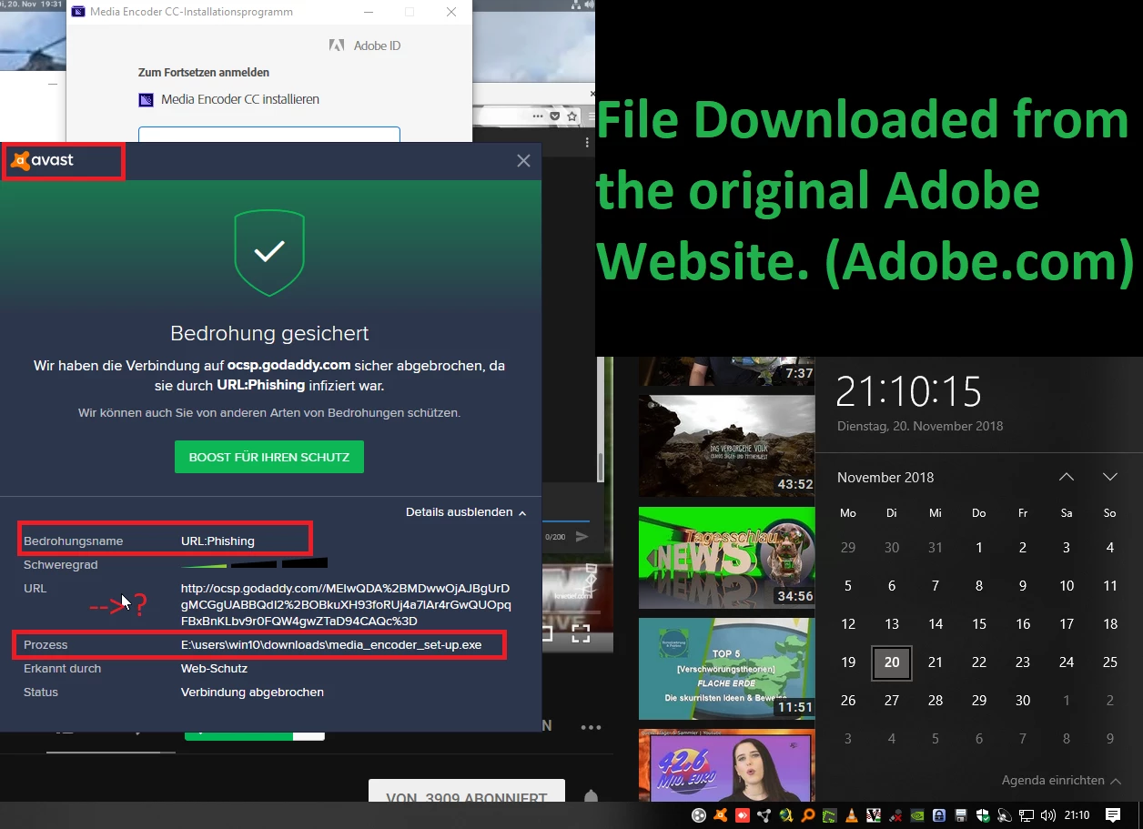
Task: Select November 30 in the calendar
Action: [x=1023, y=701]
